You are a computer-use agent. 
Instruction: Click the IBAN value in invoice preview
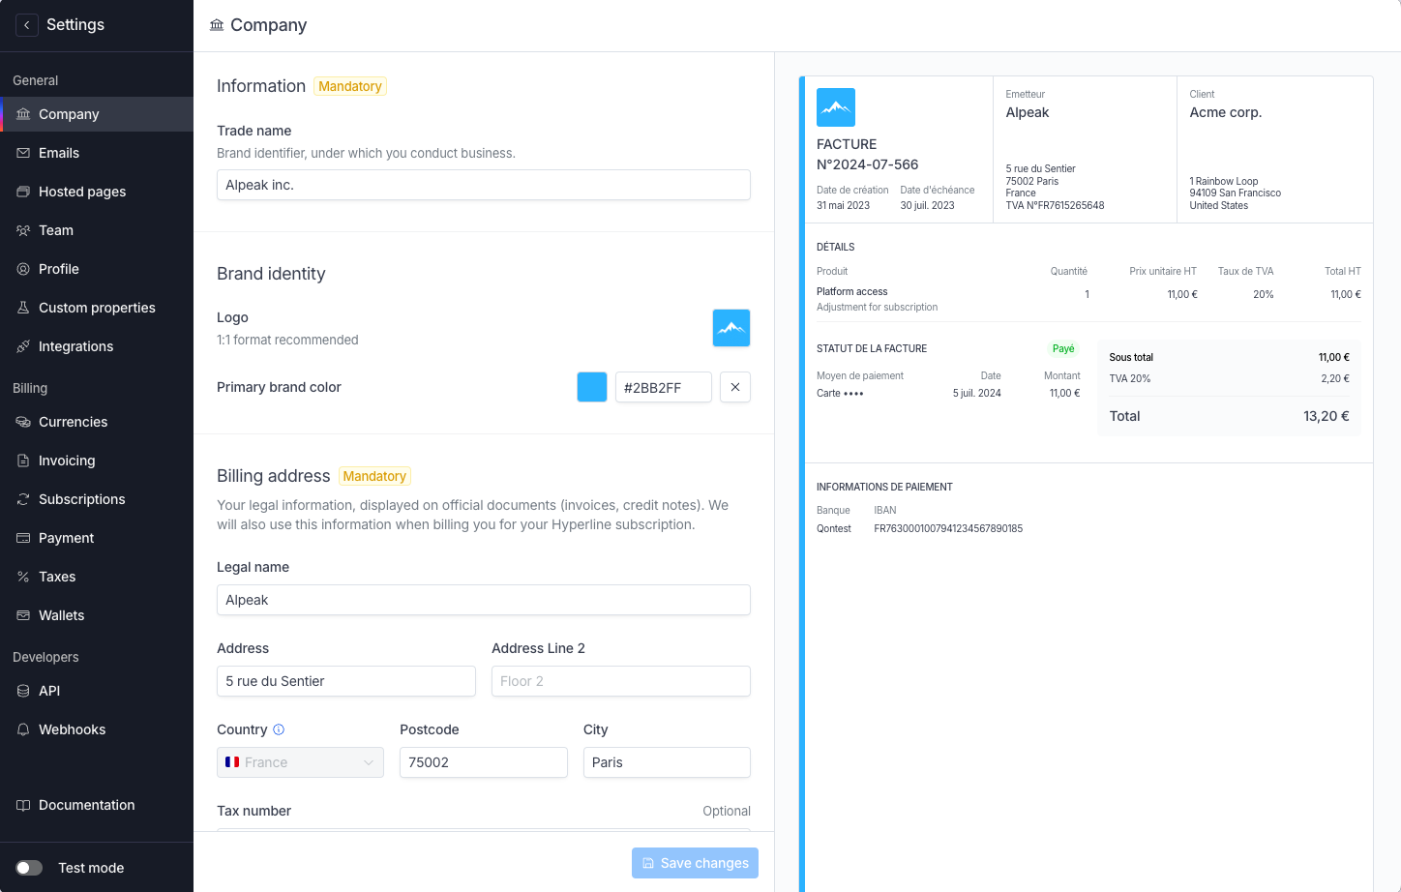pyautogui.click(x=948, y=528)
